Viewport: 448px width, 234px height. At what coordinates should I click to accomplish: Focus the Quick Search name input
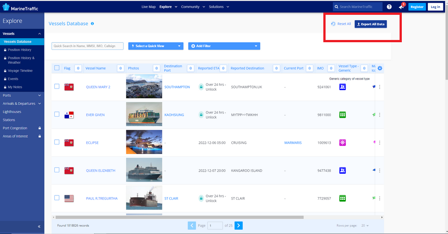tap(87, 46)
